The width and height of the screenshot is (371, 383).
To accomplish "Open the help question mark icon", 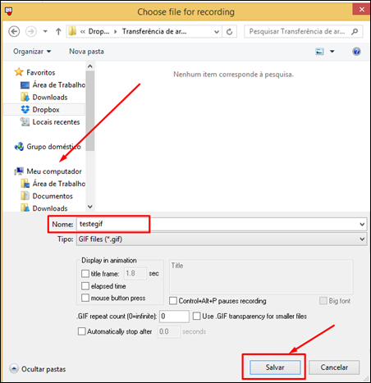I will coord(356,52).
